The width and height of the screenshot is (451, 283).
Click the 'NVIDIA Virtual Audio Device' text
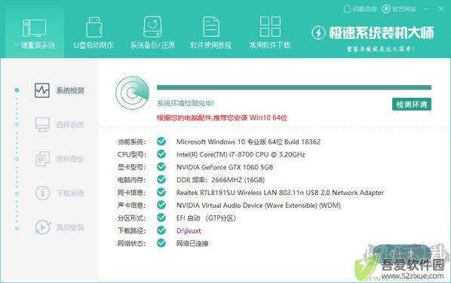[259, 205]
